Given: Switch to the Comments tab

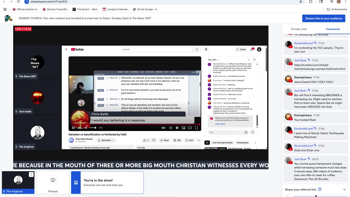Looking at the screenshot, I should pyautogui.click(x=333, y=29).
